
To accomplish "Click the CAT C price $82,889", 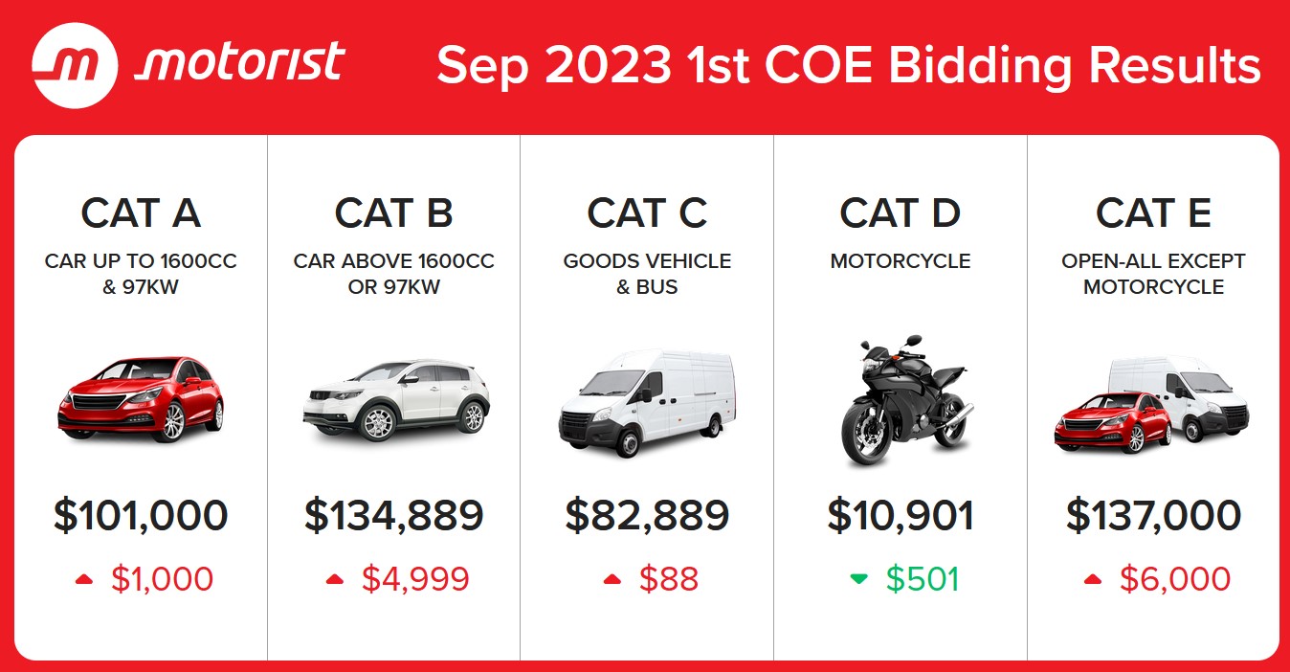I will click(647, 515).
